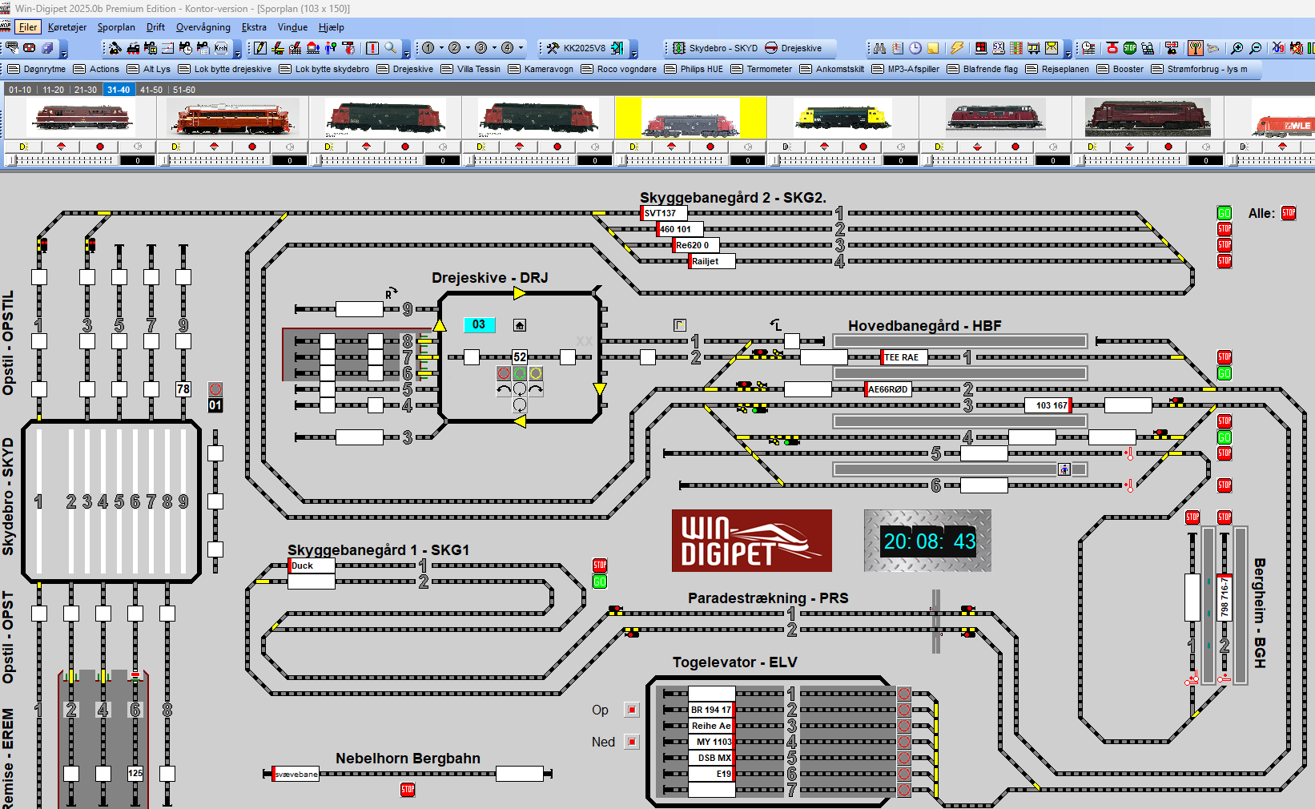
Task: Click the lightning bolt toolbar icon
Action: coord(957,48)
